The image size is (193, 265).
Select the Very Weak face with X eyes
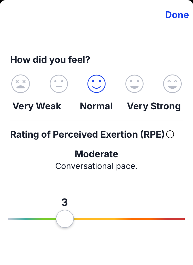tap(21, 84)
